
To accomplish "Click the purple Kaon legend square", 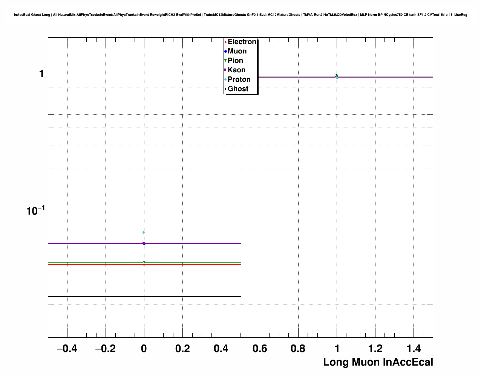I will (225, 70).
